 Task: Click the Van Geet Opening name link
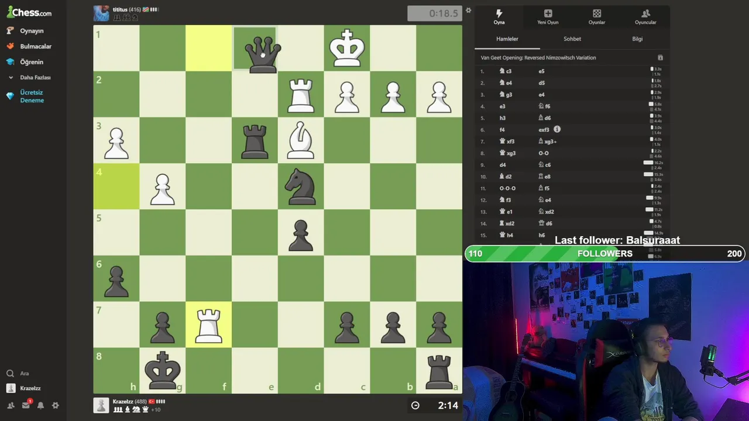(x=538, y=58)
